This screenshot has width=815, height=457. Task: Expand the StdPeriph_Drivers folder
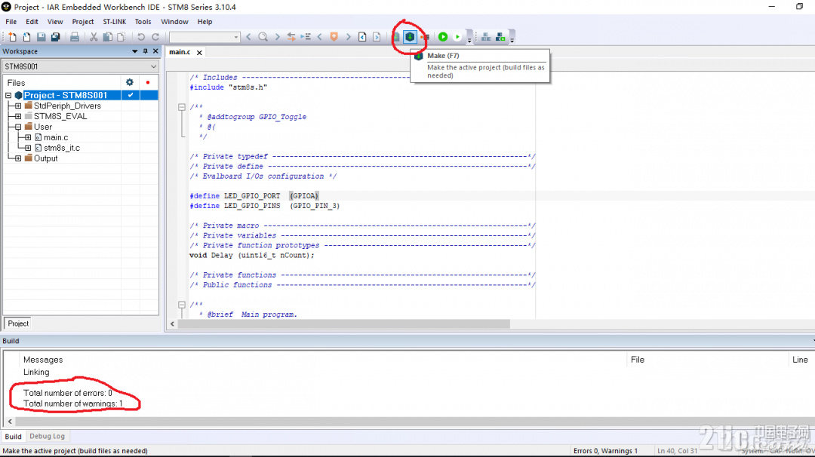pos(18,106)
